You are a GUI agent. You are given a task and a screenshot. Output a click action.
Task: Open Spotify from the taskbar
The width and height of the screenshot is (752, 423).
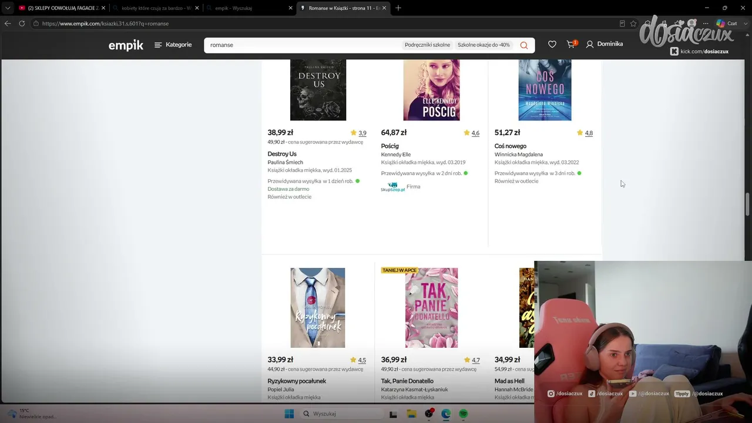463,414
